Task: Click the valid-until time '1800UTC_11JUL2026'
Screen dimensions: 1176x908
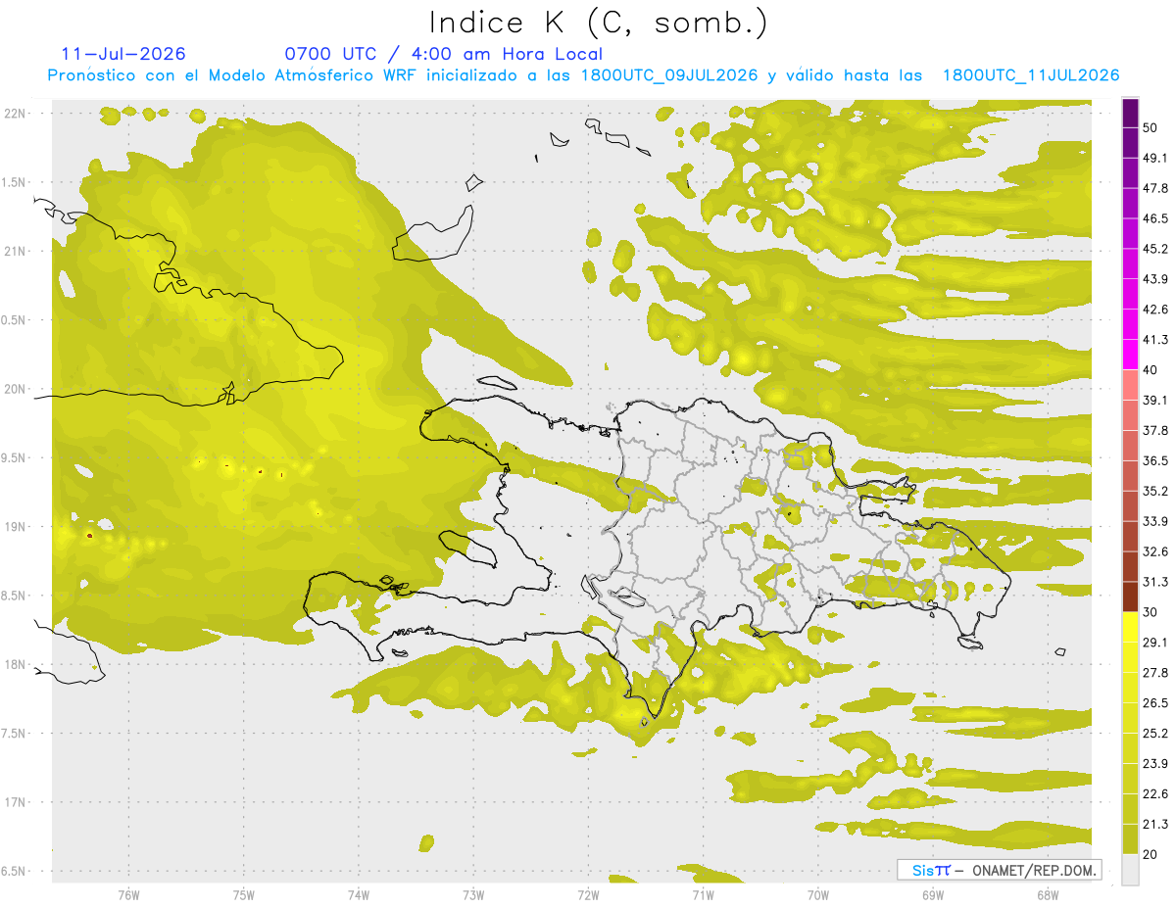Action: click(1031, 75)
